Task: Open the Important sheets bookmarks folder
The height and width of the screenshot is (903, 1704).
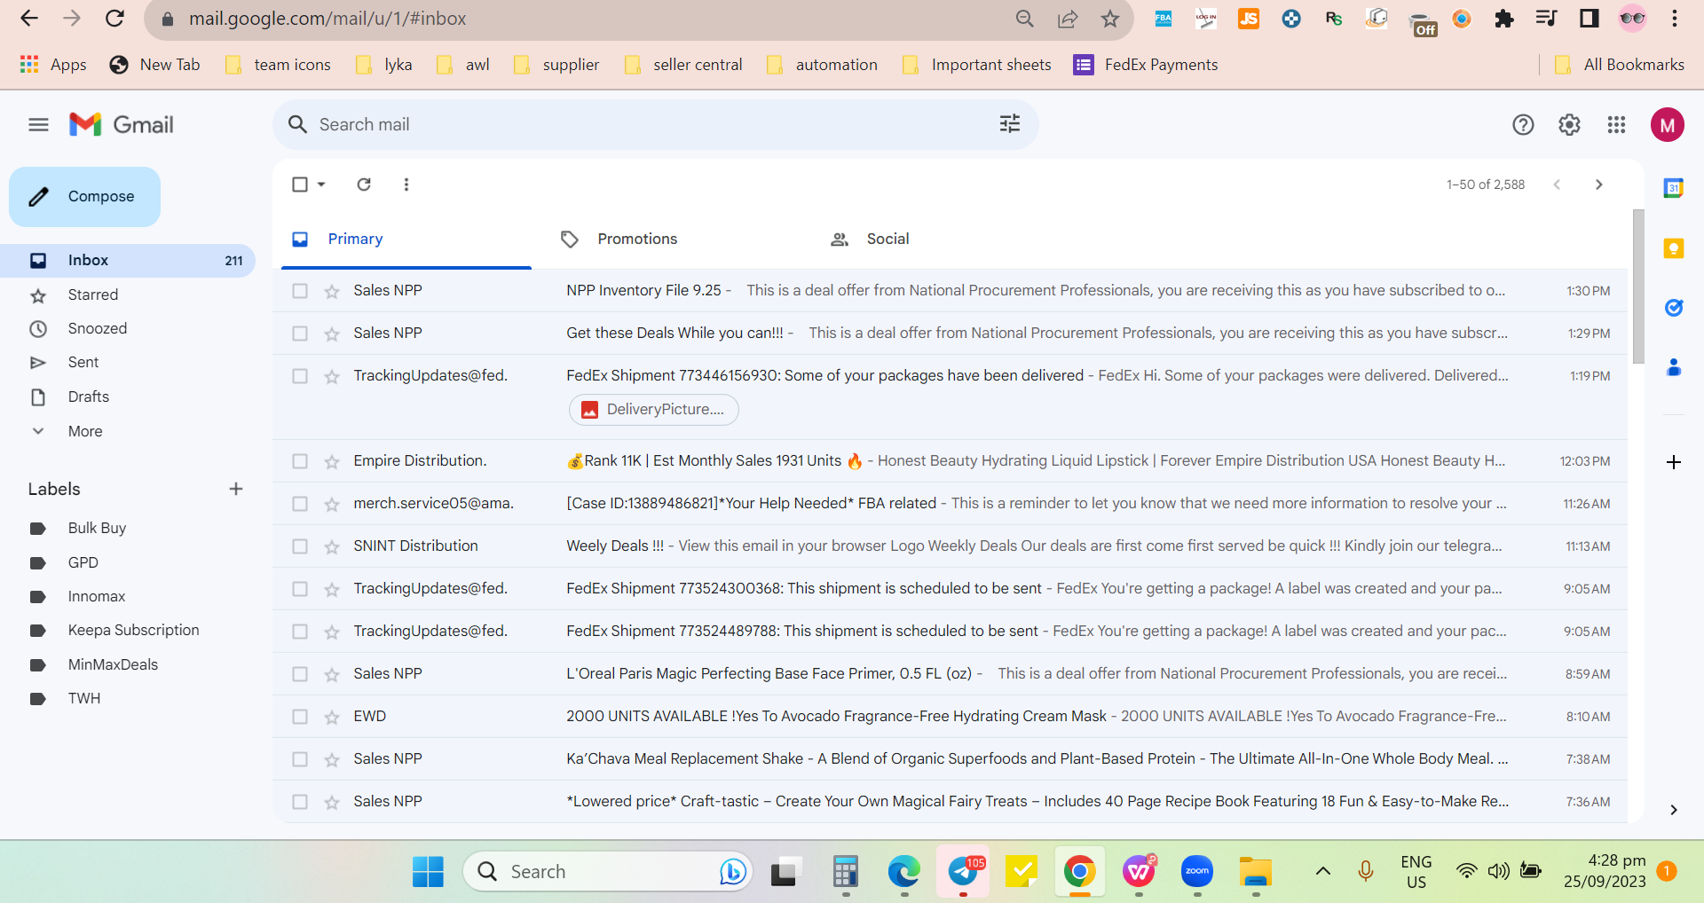Action: [976, 65]
